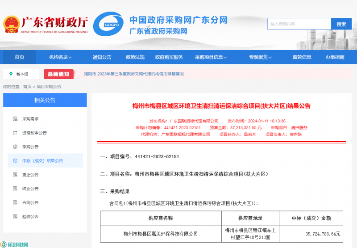Click the 终止公告 sidebar icon
Image resolution: width=357 pixels, height=248 pixels.
point(15,189)
